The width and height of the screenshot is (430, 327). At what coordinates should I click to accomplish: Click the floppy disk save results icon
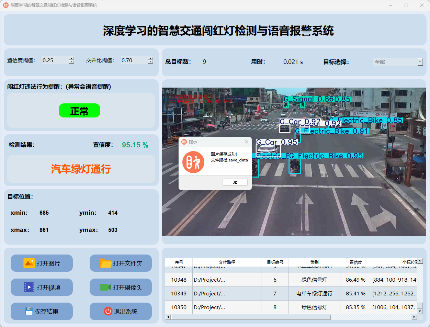29,311
